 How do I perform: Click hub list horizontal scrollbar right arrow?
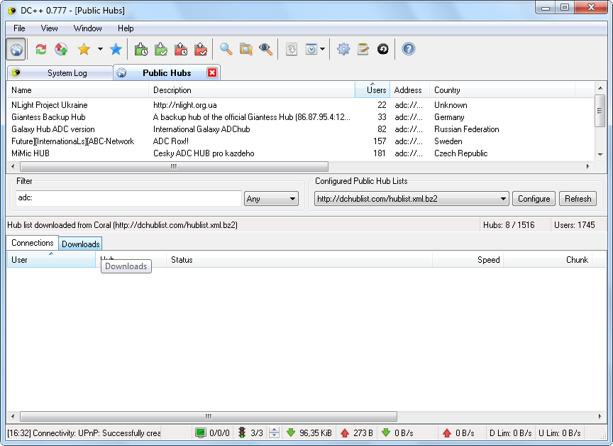pyautogui.click(x=587, y=166)
